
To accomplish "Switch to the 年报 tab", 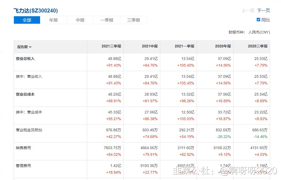I will (x=53, y=20).
